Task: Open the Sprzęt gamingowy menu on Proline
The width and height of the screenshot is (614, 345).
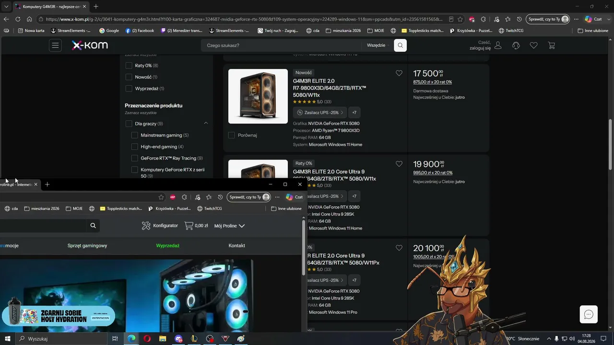Action: 87,246
